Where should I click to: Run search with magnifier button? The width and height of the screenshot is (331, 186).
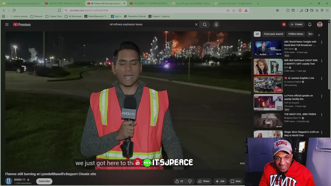click(205, 25)
